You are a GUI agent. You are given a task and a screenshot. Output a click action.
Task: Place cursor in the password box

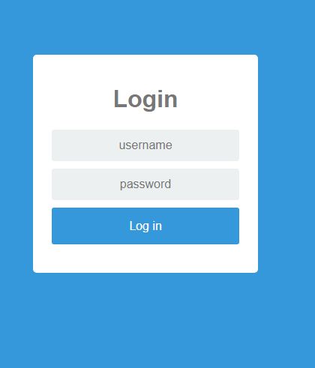tap(145, 184)
